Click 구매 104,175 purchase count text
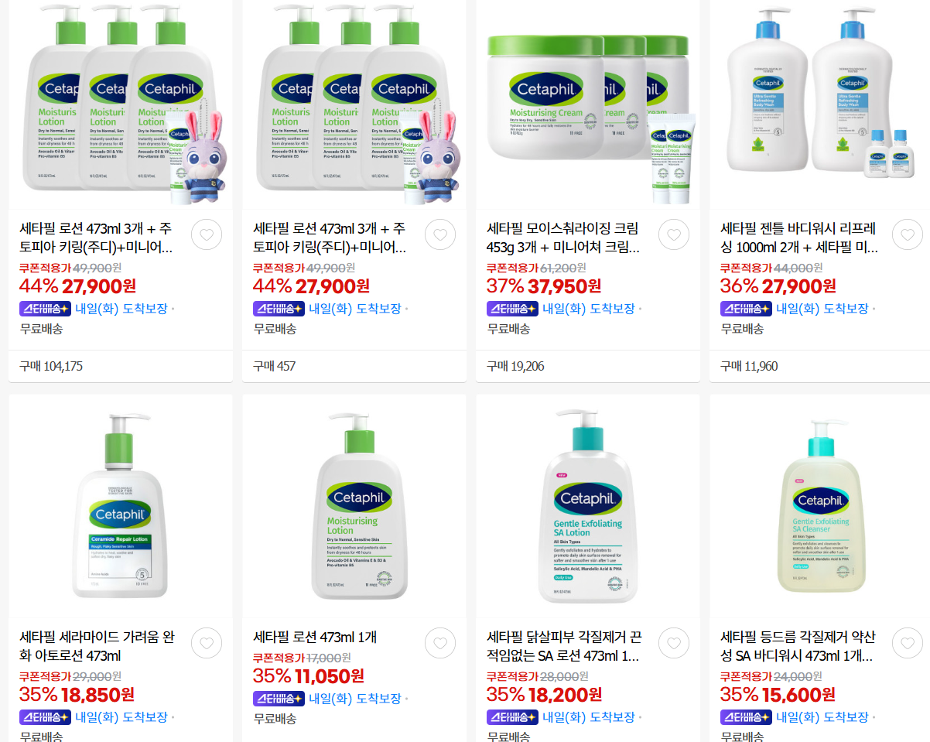Viewport: 930px width, 742px height. [51, 366]
